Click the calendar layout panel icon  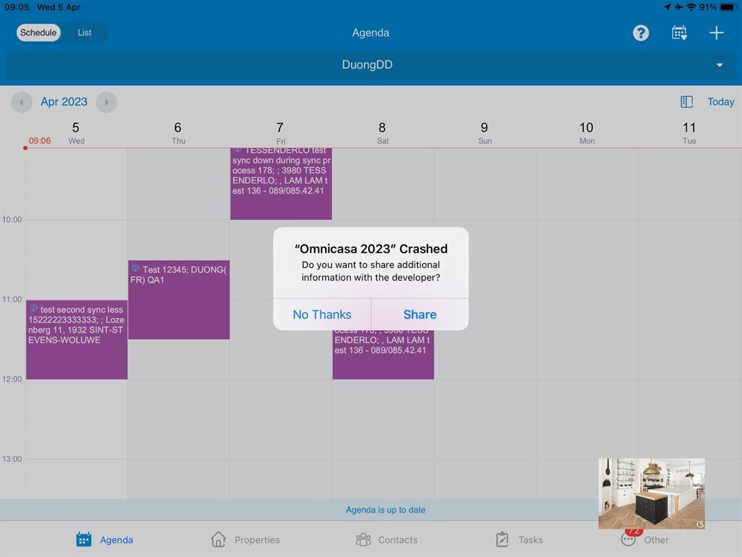click(x=686, y=102)
